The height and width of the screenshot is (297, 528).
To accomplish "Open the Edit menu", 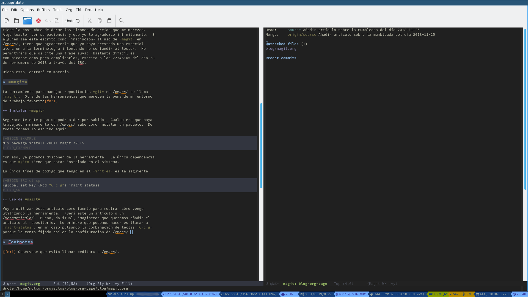I will 14,10.
